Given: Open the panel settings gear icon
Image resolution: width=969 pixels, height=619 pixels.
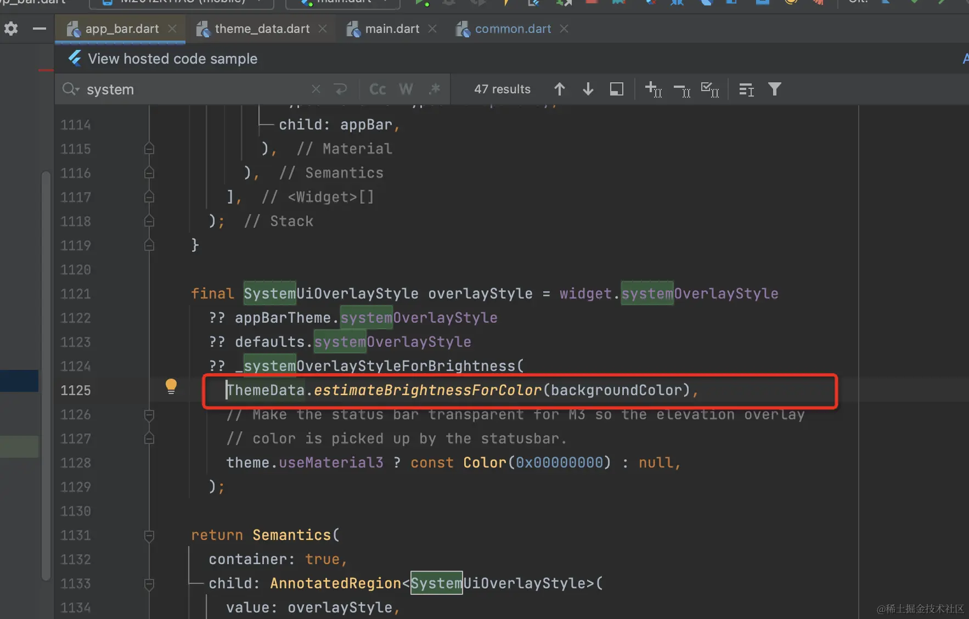Looking at the screenshot, I should [11, 29].
